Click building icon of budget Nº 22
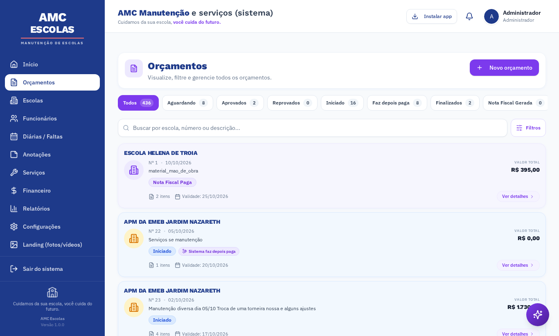559x336 pixels. click(134, 238)
